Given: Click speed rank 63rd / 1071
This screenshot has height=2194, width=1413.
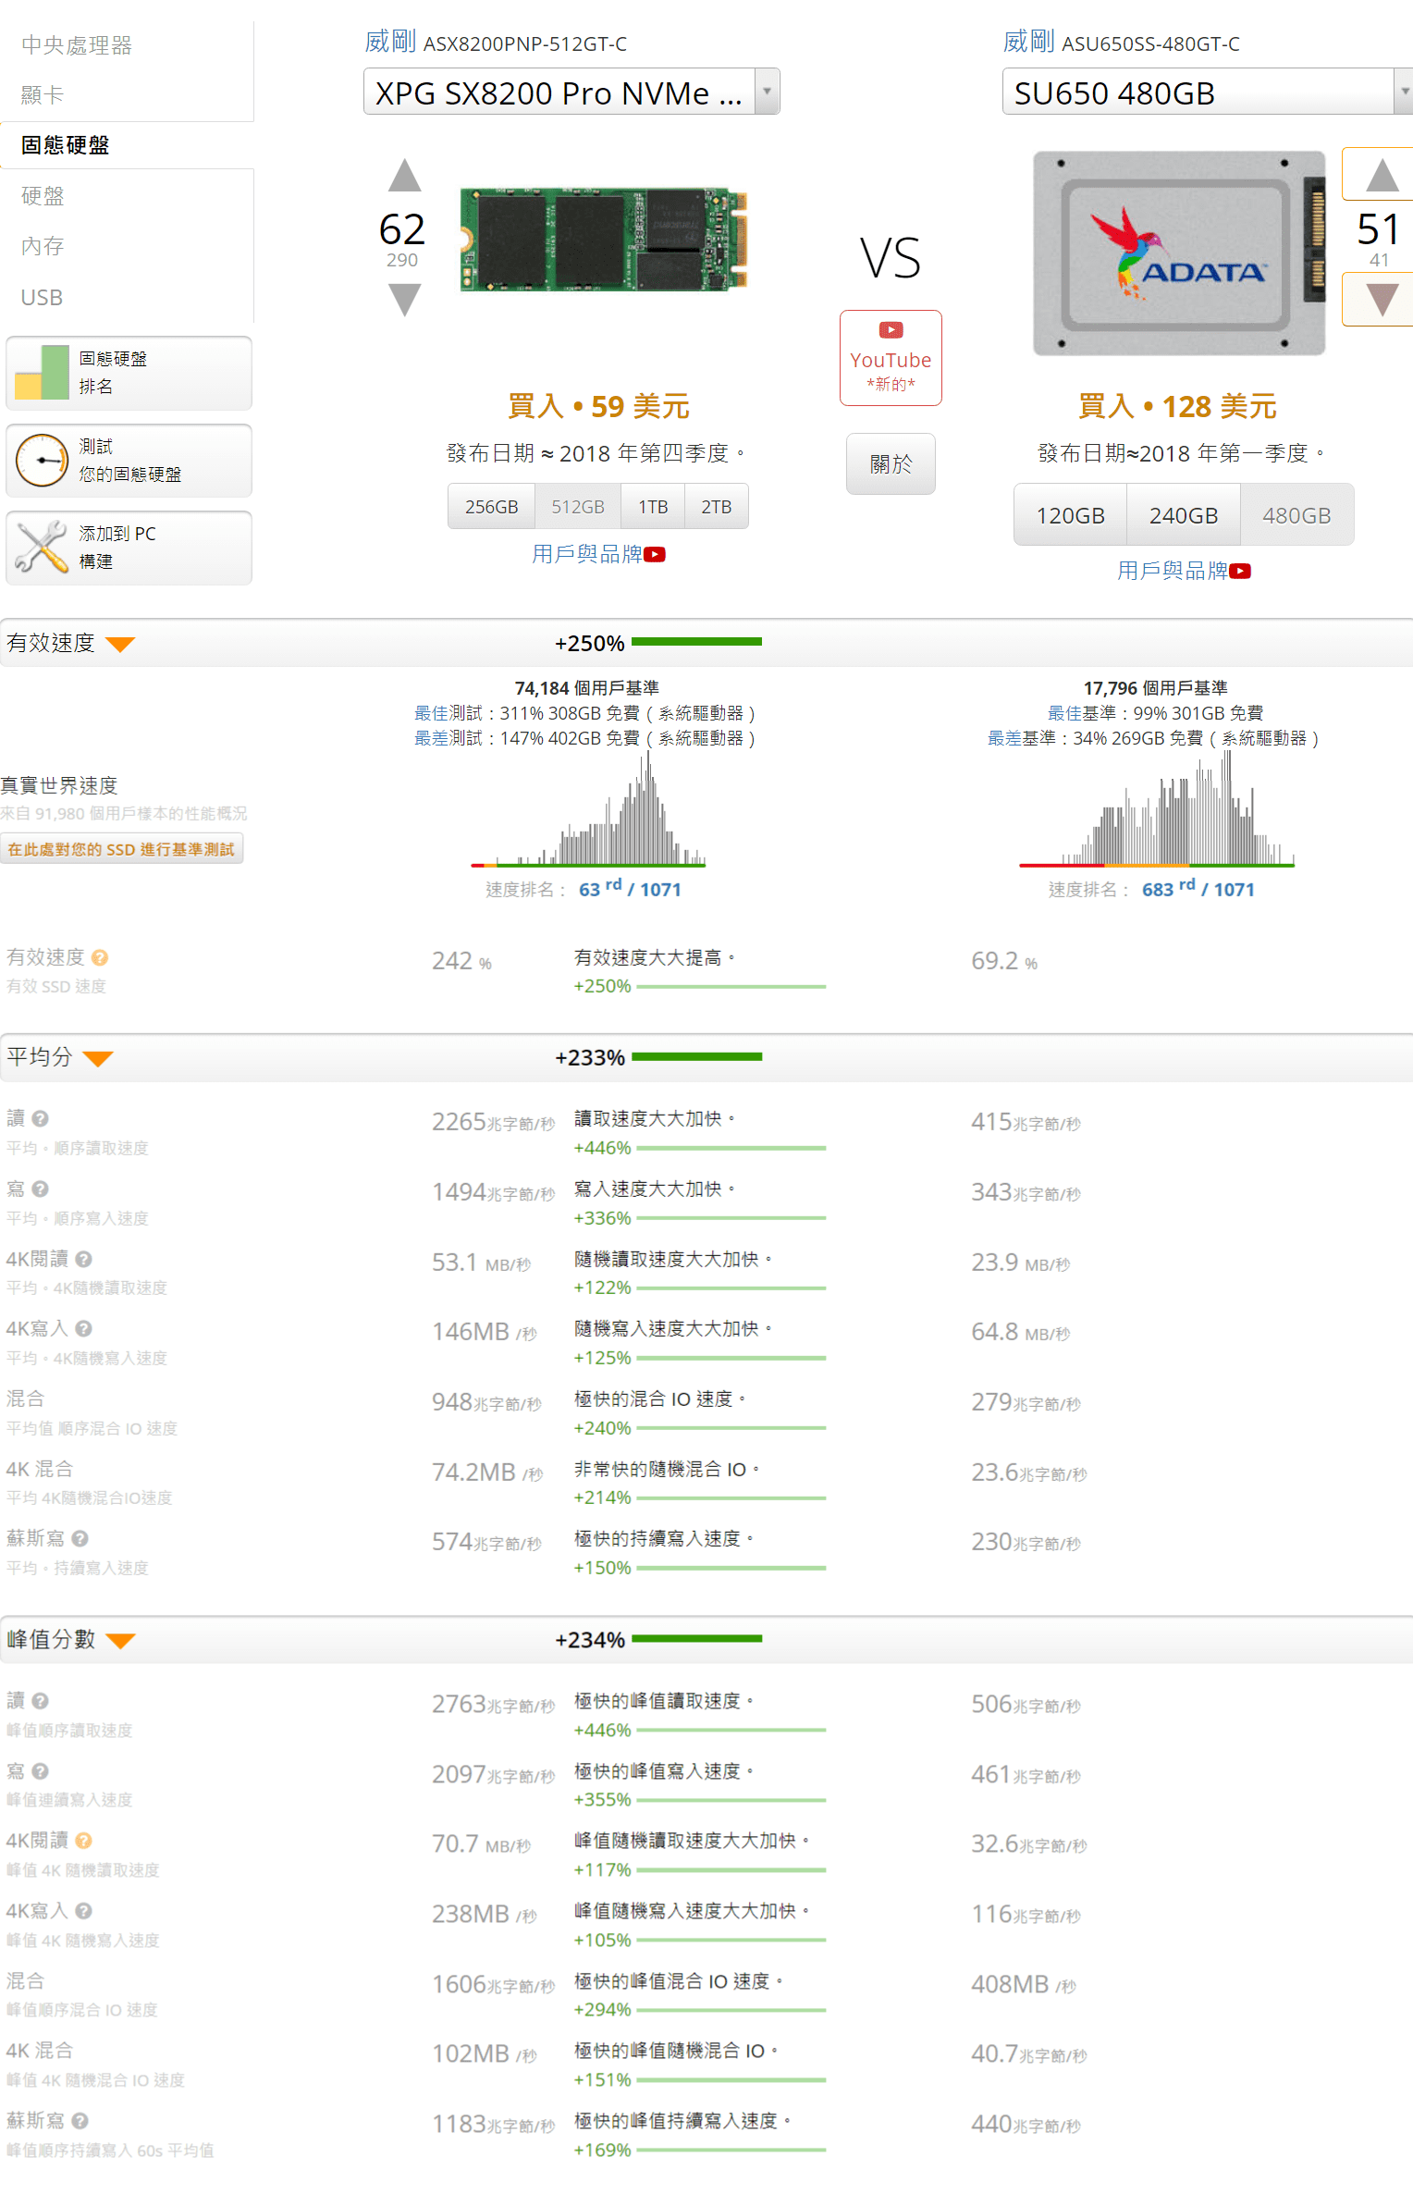Looking at the screenshot, I should [630, 889].
